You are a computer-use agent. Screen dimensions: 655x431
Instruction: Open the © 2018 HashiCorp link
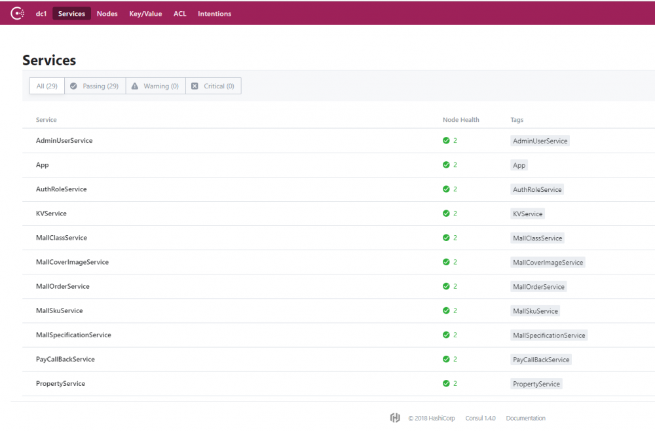coord(432,418)
